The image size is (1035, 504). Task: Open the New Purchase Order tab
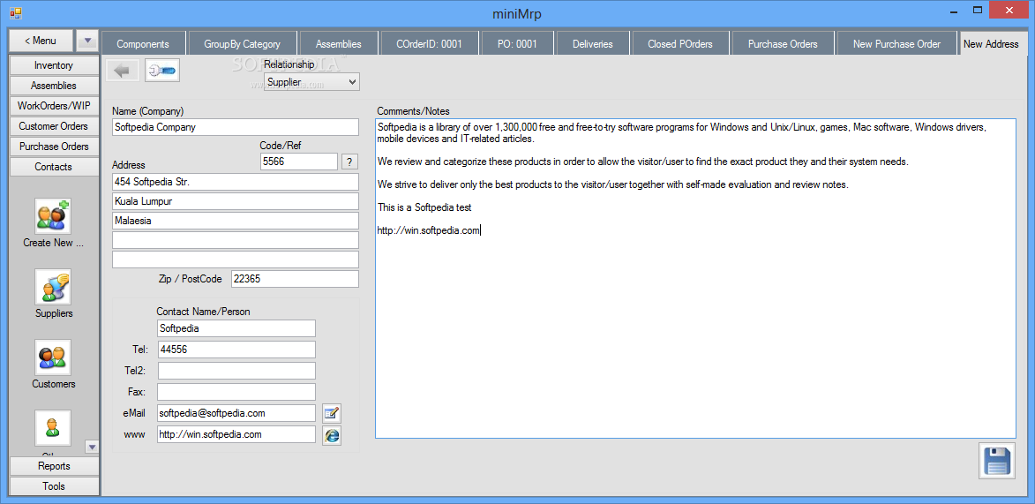click(897, 43)
